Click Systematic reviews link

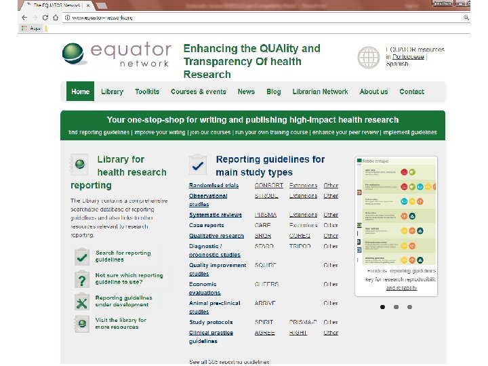(x=216, y=215)
